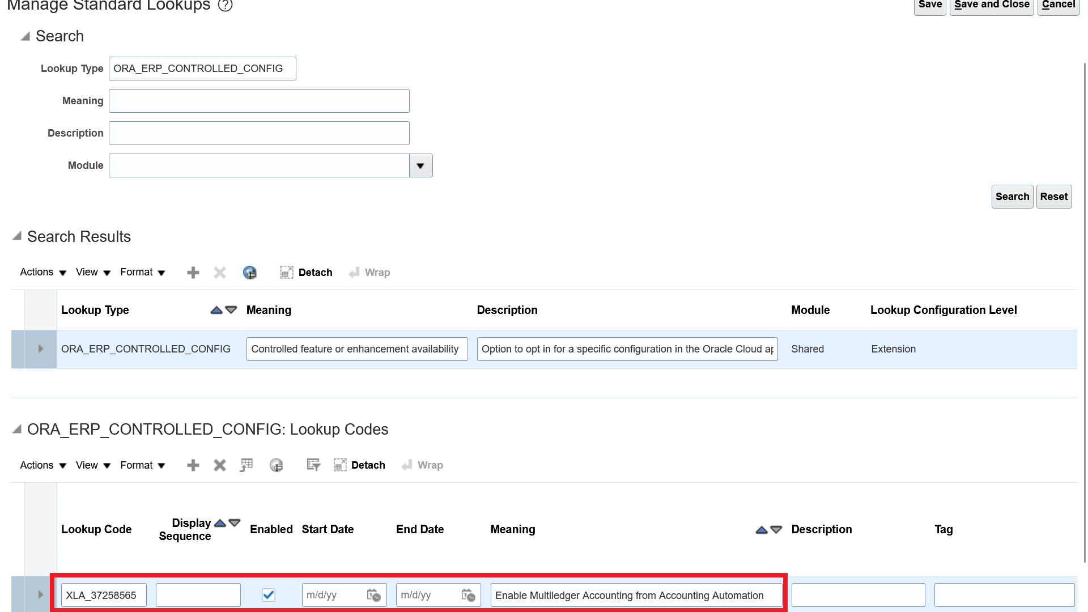This screenshot has width=1088, height=612.
Task: Click the Query By Example filter icon
Action: 313,465
